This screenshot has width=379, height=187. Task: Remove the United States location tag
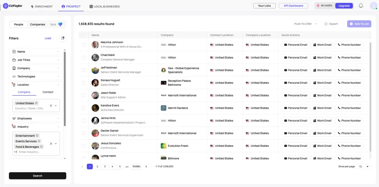(x=36, y=103)
